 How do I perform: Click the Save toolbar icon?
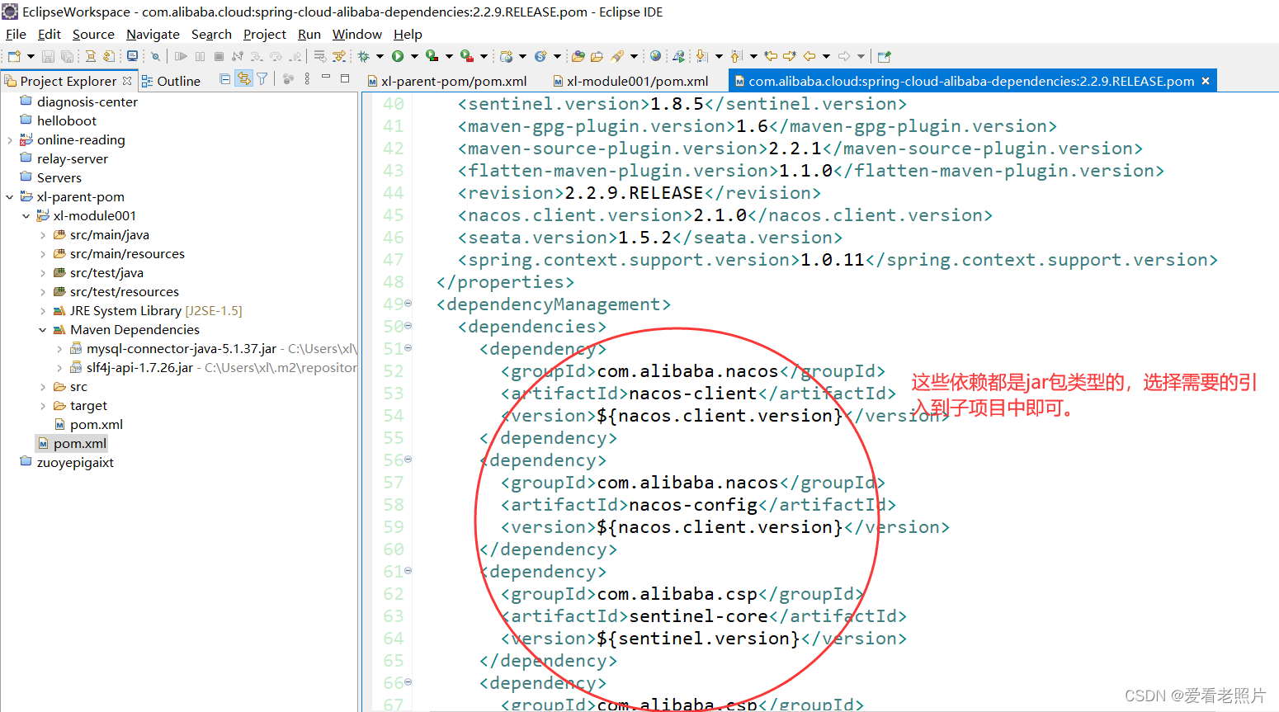pyautogui.click(x=48, y=56)
